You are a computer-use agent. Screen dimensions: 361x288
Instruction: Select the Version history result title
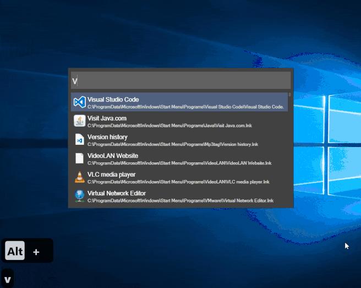click(x=107, y=137)
